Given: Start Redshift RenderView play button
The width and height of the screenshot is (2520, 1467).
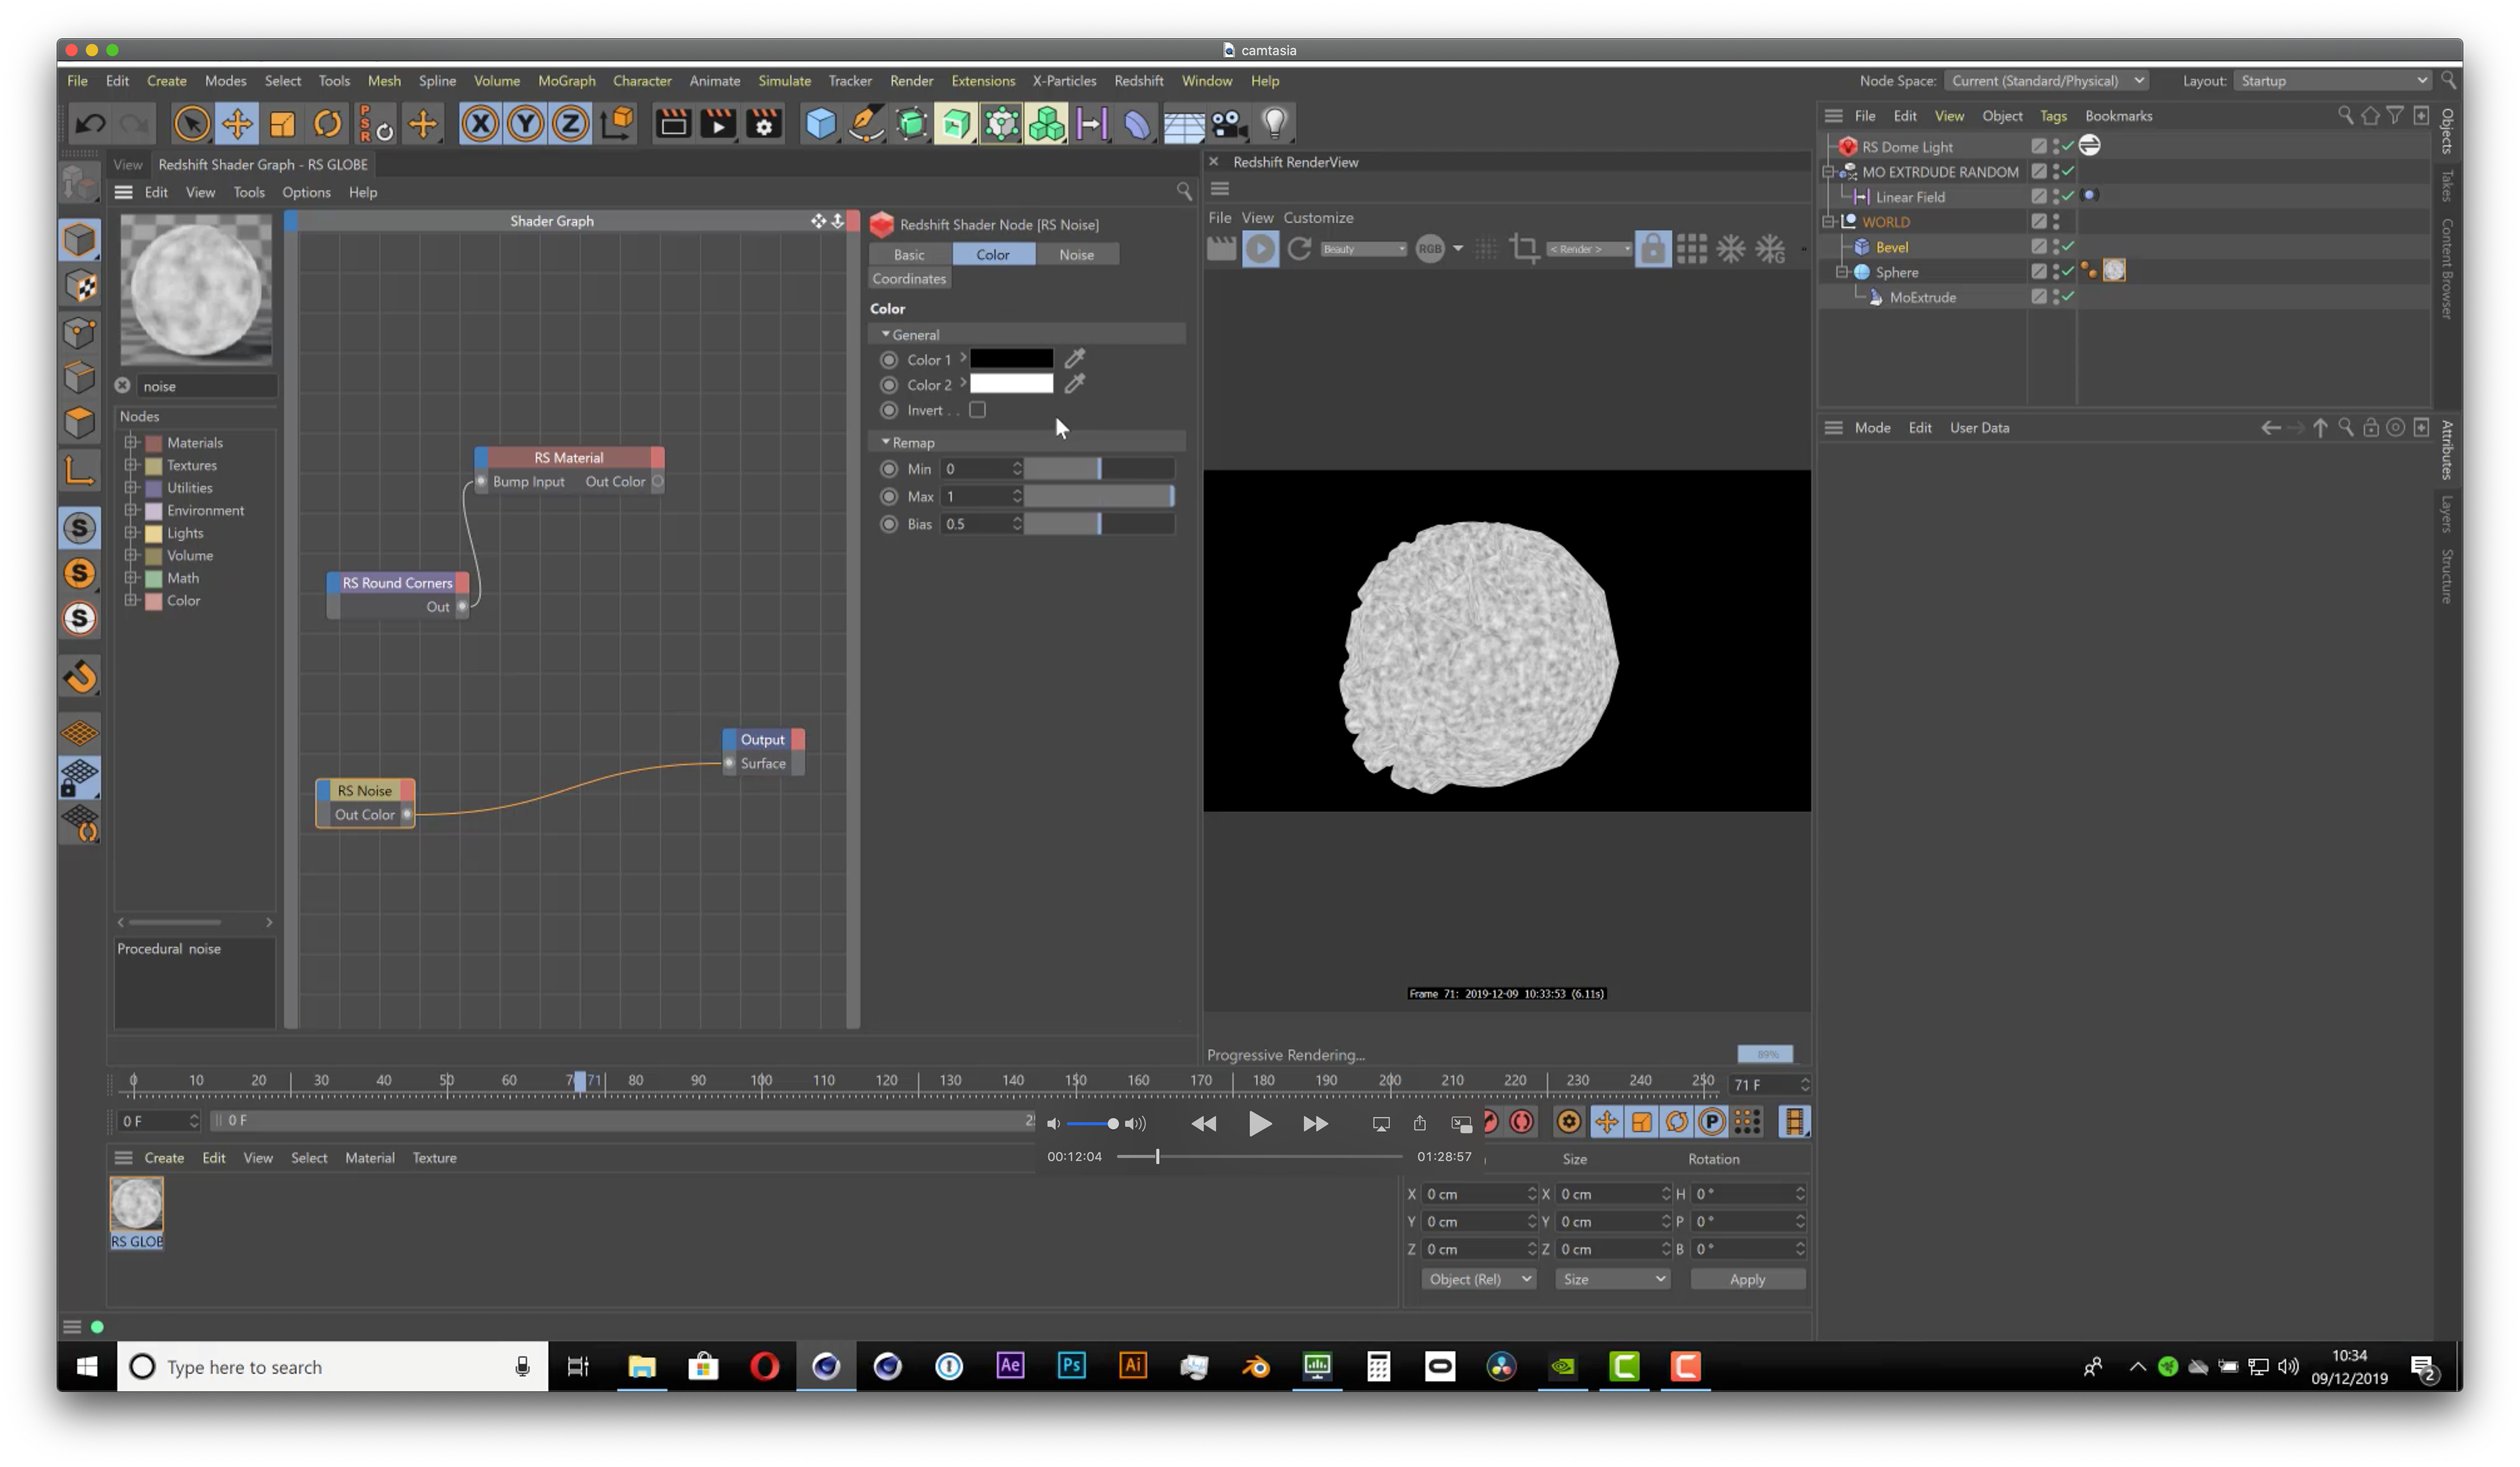Looking at the screenshot, I should tap(1261, 249).
